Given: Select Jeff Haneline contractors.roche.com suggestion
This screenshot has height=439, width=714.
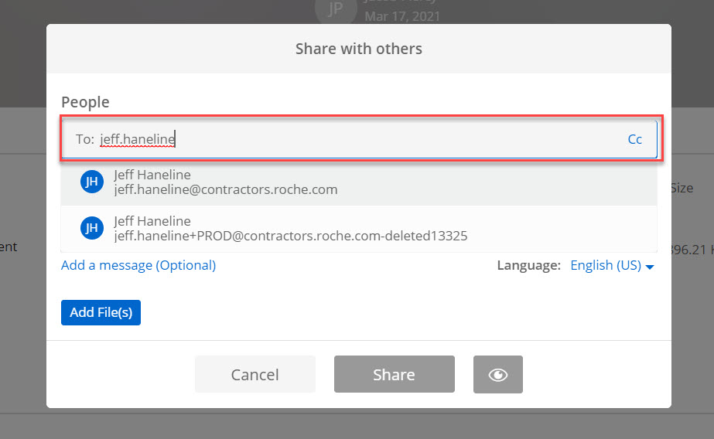Looking at the screenshot, I should 359,182.
